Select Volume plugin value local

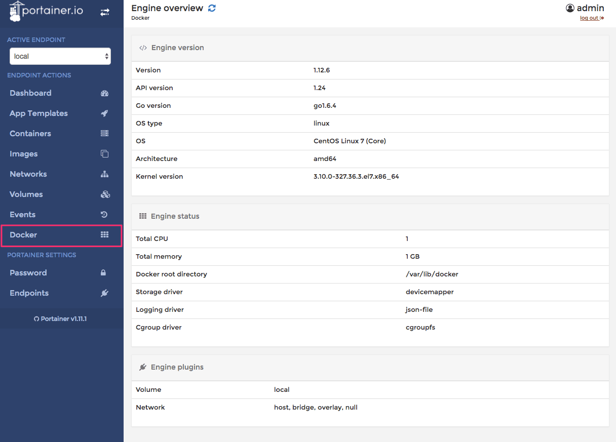(x=282, y=390)
